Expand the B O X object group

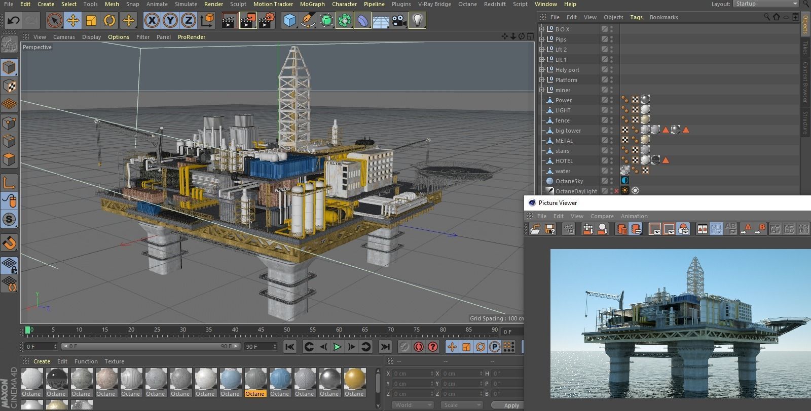pyautogui.click(x=542, y=29)
